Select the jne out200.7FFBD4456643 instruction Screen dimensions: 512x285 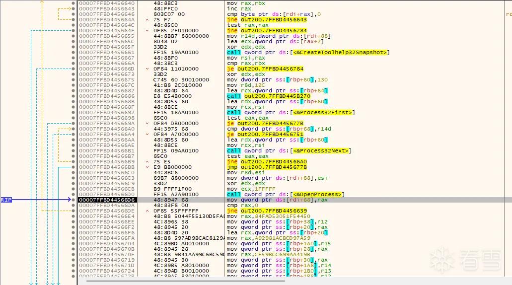pos(267,19)
